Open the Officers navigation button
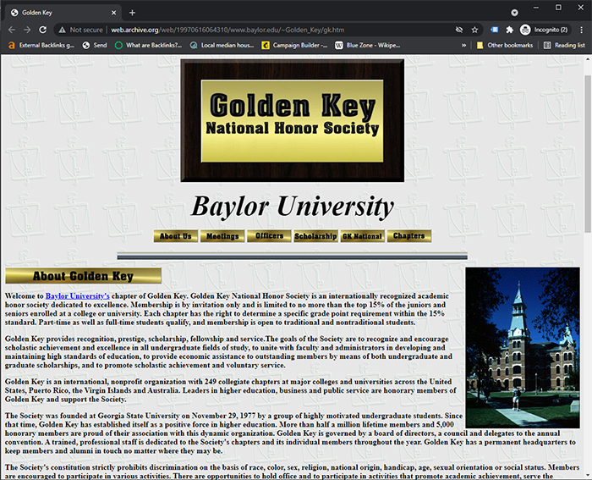This screenshot has width=592, height=480. (269, 236)
